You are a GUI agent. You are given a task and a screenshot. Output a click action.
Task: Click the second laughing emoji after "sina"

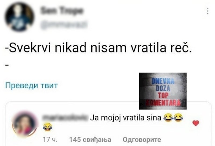[x=178, y=117]
